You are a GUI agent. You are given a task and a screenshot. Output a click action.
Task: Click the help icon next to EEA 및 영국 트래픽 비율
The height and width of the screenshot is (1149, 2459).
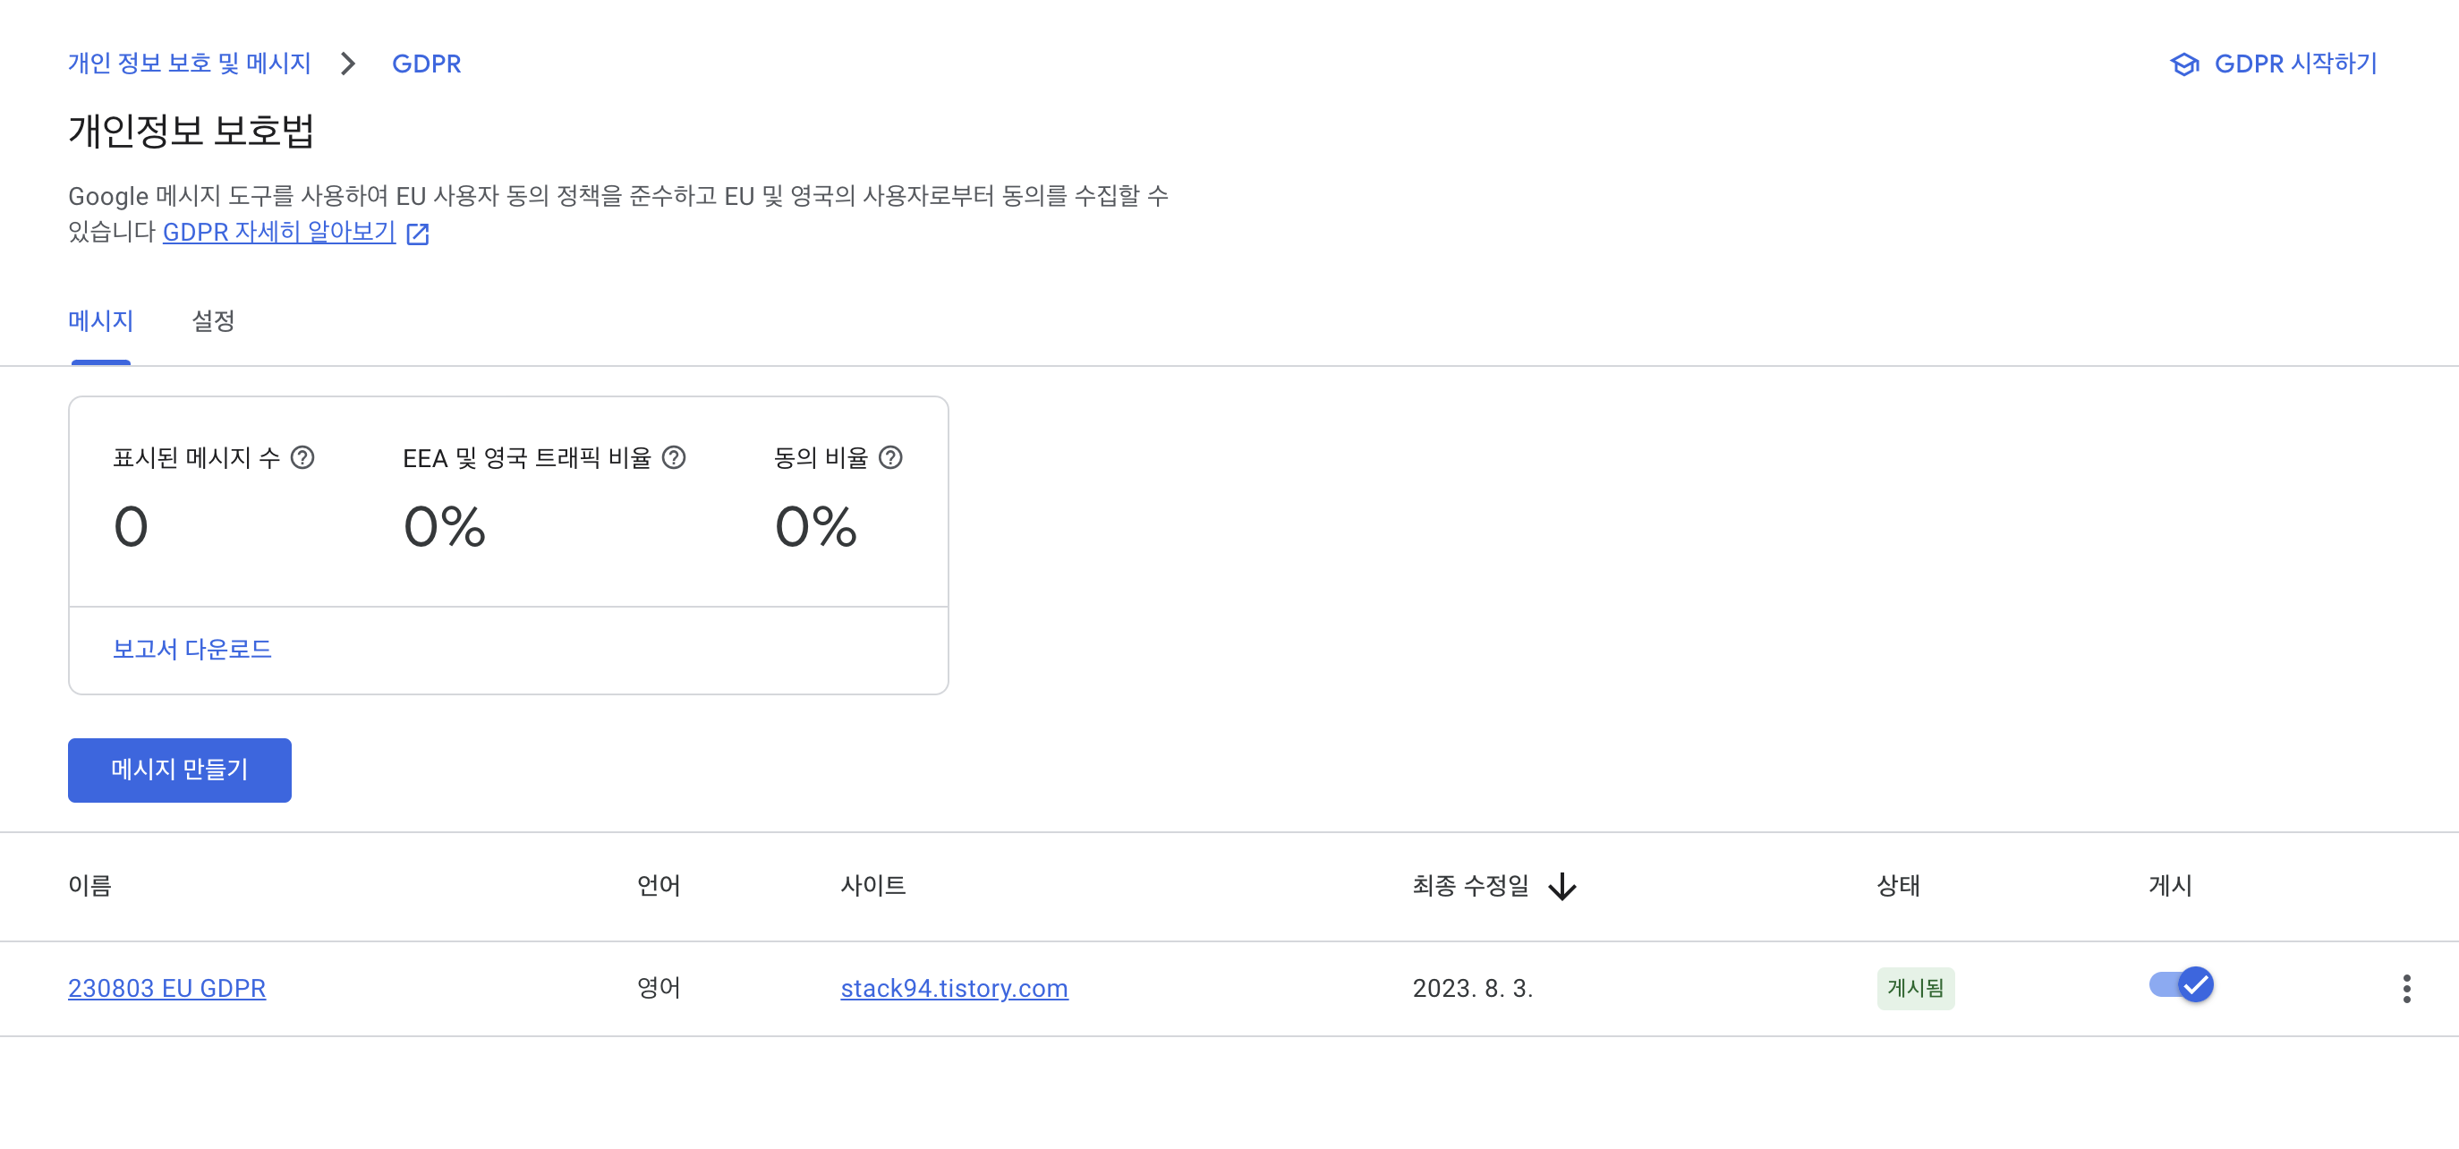coord(674,458)
